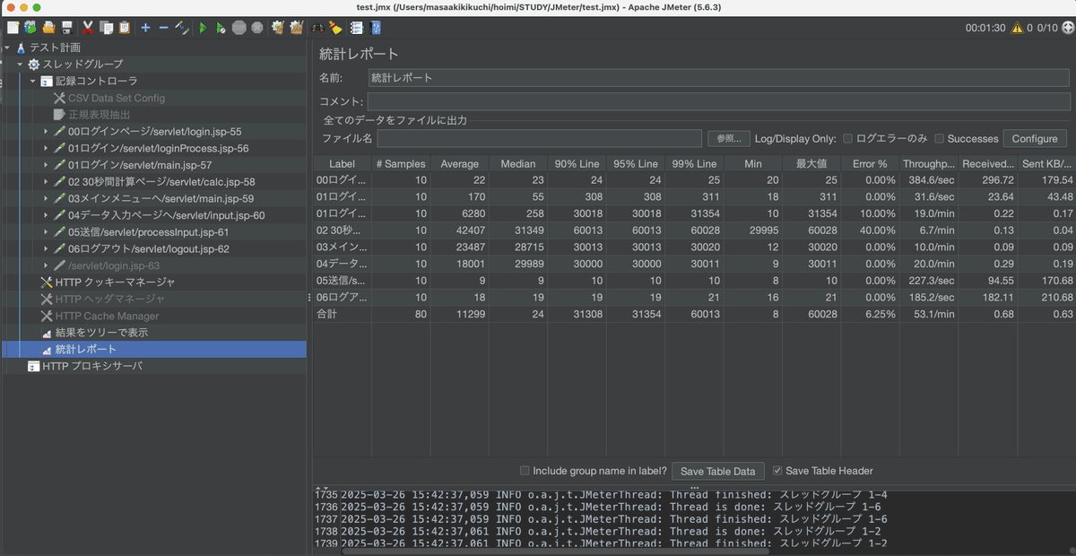The height and width of the screenshot is (556, 1076).
Task: Open an existing test plan file
Action: [x=51, y=28]
